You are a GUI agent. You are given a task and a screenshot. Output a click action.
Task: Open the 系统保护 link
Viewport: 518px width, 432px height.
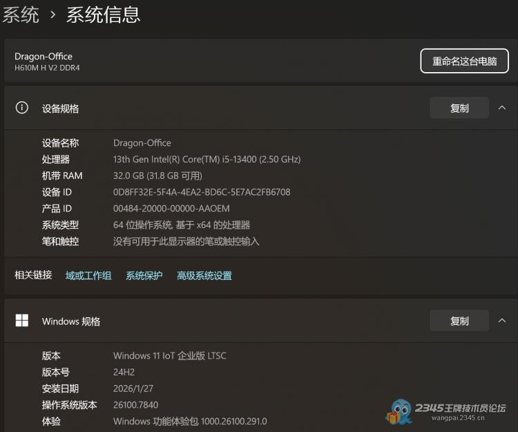(x=144, y=276)
